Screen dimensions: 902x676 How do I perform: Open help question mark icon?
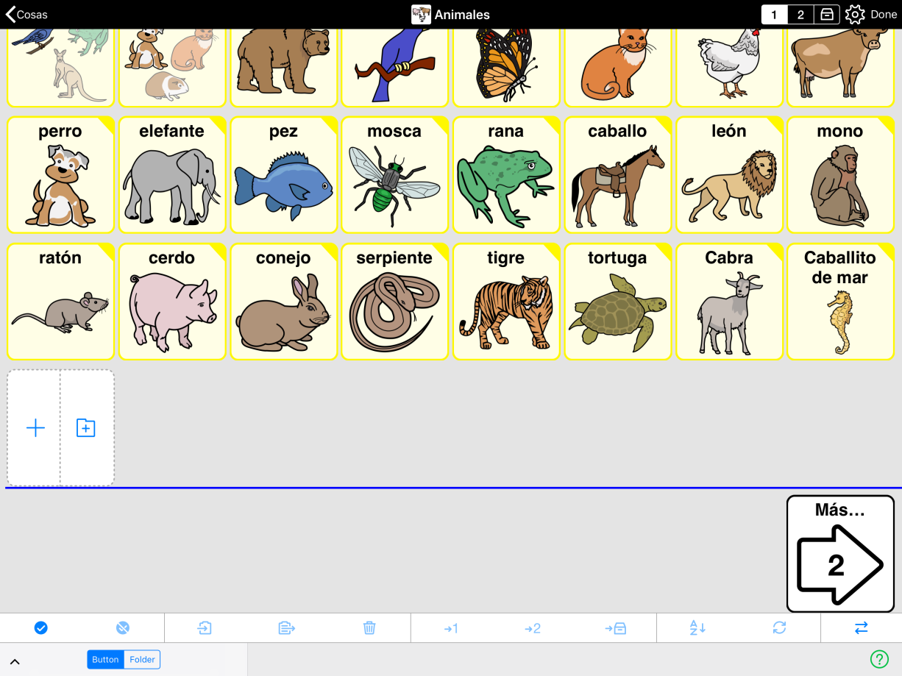click(879, 659)
